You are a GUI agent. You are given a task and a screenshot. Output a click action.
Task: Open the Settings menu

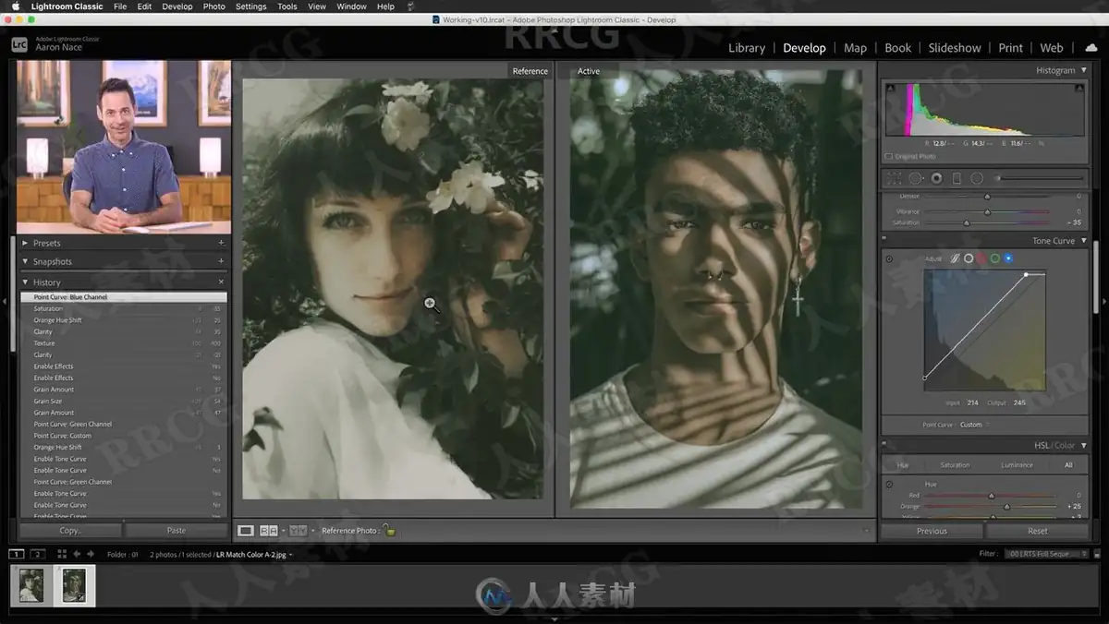click(250, 6)
